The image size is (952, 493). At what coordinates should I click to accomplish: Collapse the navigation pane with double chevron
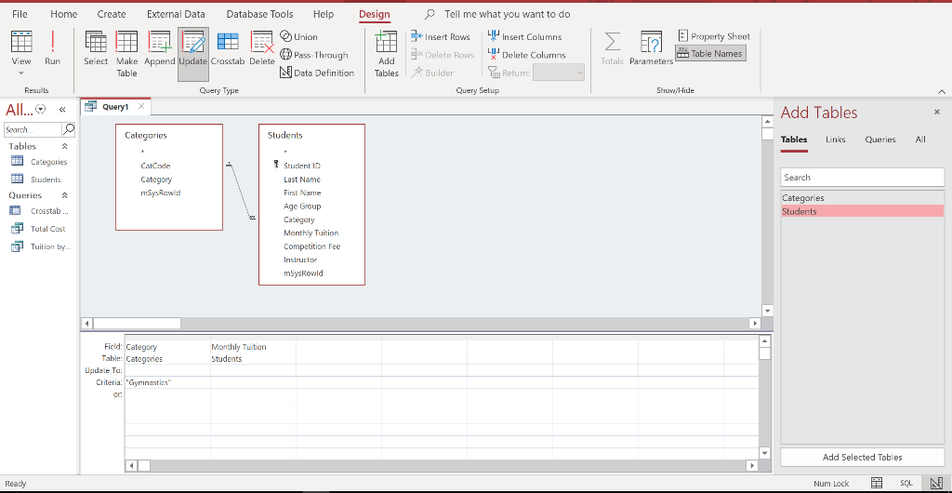point(62,110)
